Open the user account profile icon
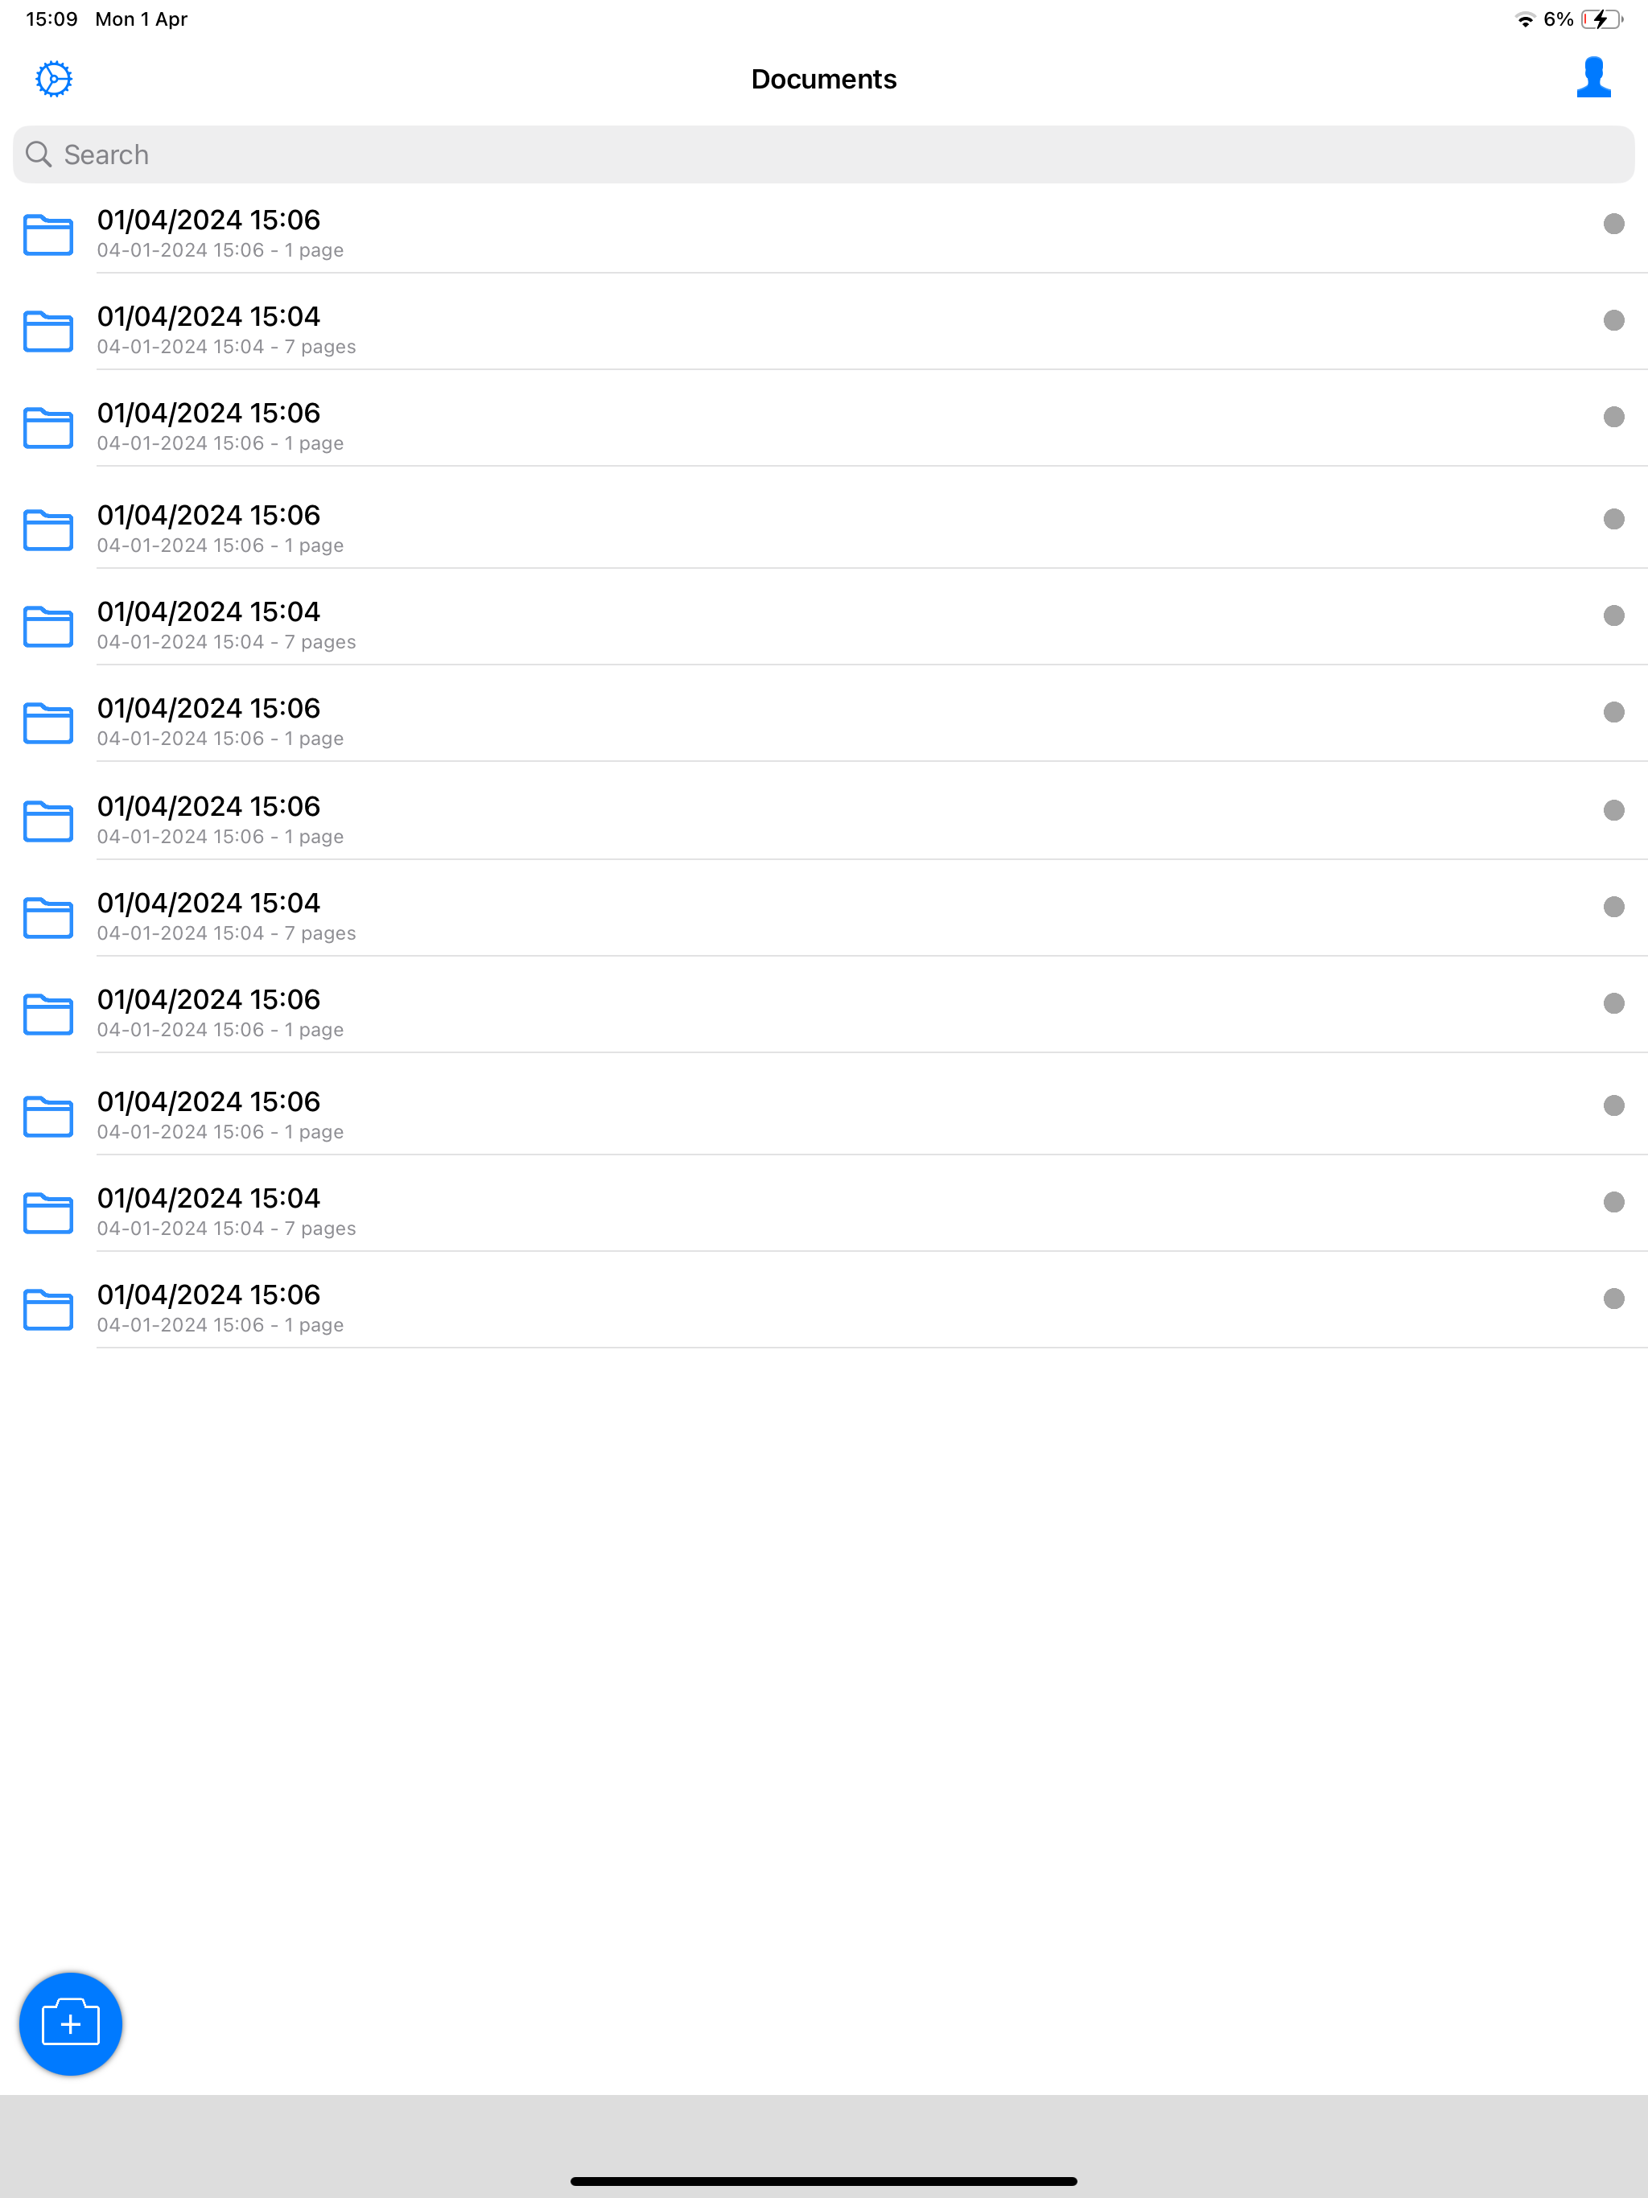Screen dimensions: 1648x2198 [1592, 77]
